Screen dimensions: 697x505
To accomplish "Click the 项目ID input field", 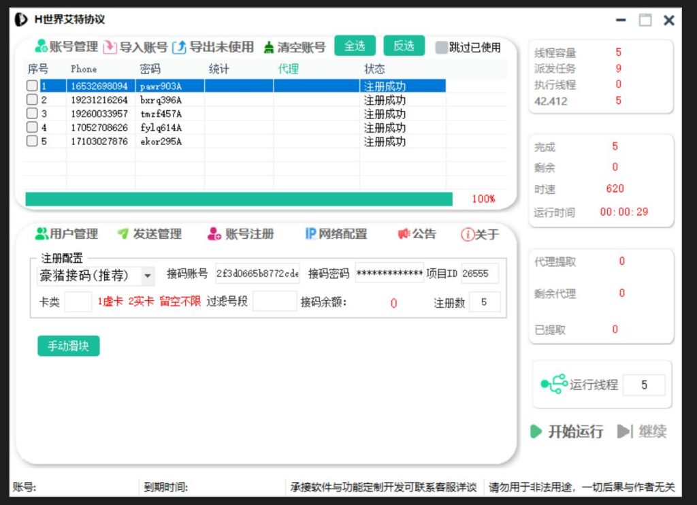I will click(x=479, y=274).
